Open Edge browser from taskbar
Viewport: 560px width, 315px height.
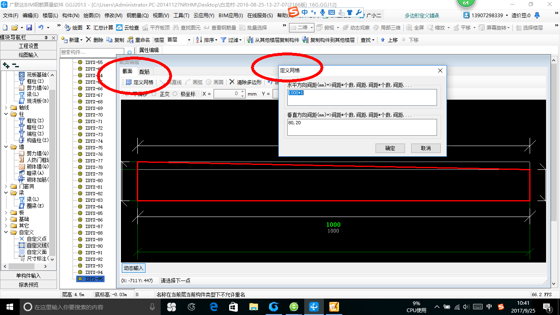[213, 306]
